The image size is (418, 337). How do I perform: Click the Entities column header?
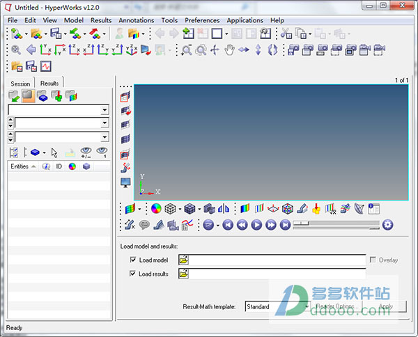click(23, 166)
